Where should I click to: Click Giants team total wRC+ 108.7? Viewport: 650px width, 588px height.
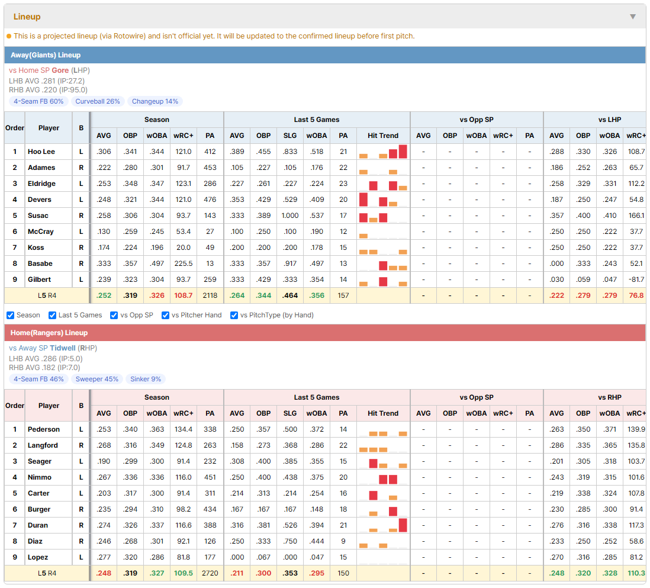(x=184, y=295)
